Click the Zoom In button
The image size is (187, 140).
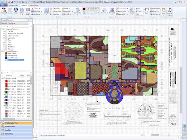[x=138, y=9]
